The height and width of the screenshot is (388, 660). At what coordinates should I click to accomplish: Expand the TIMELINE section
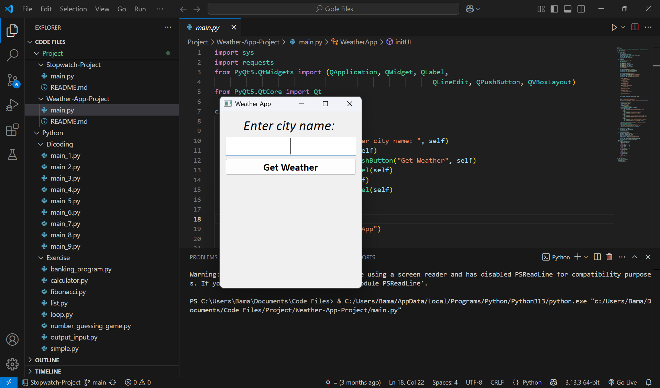pos(102,371)
